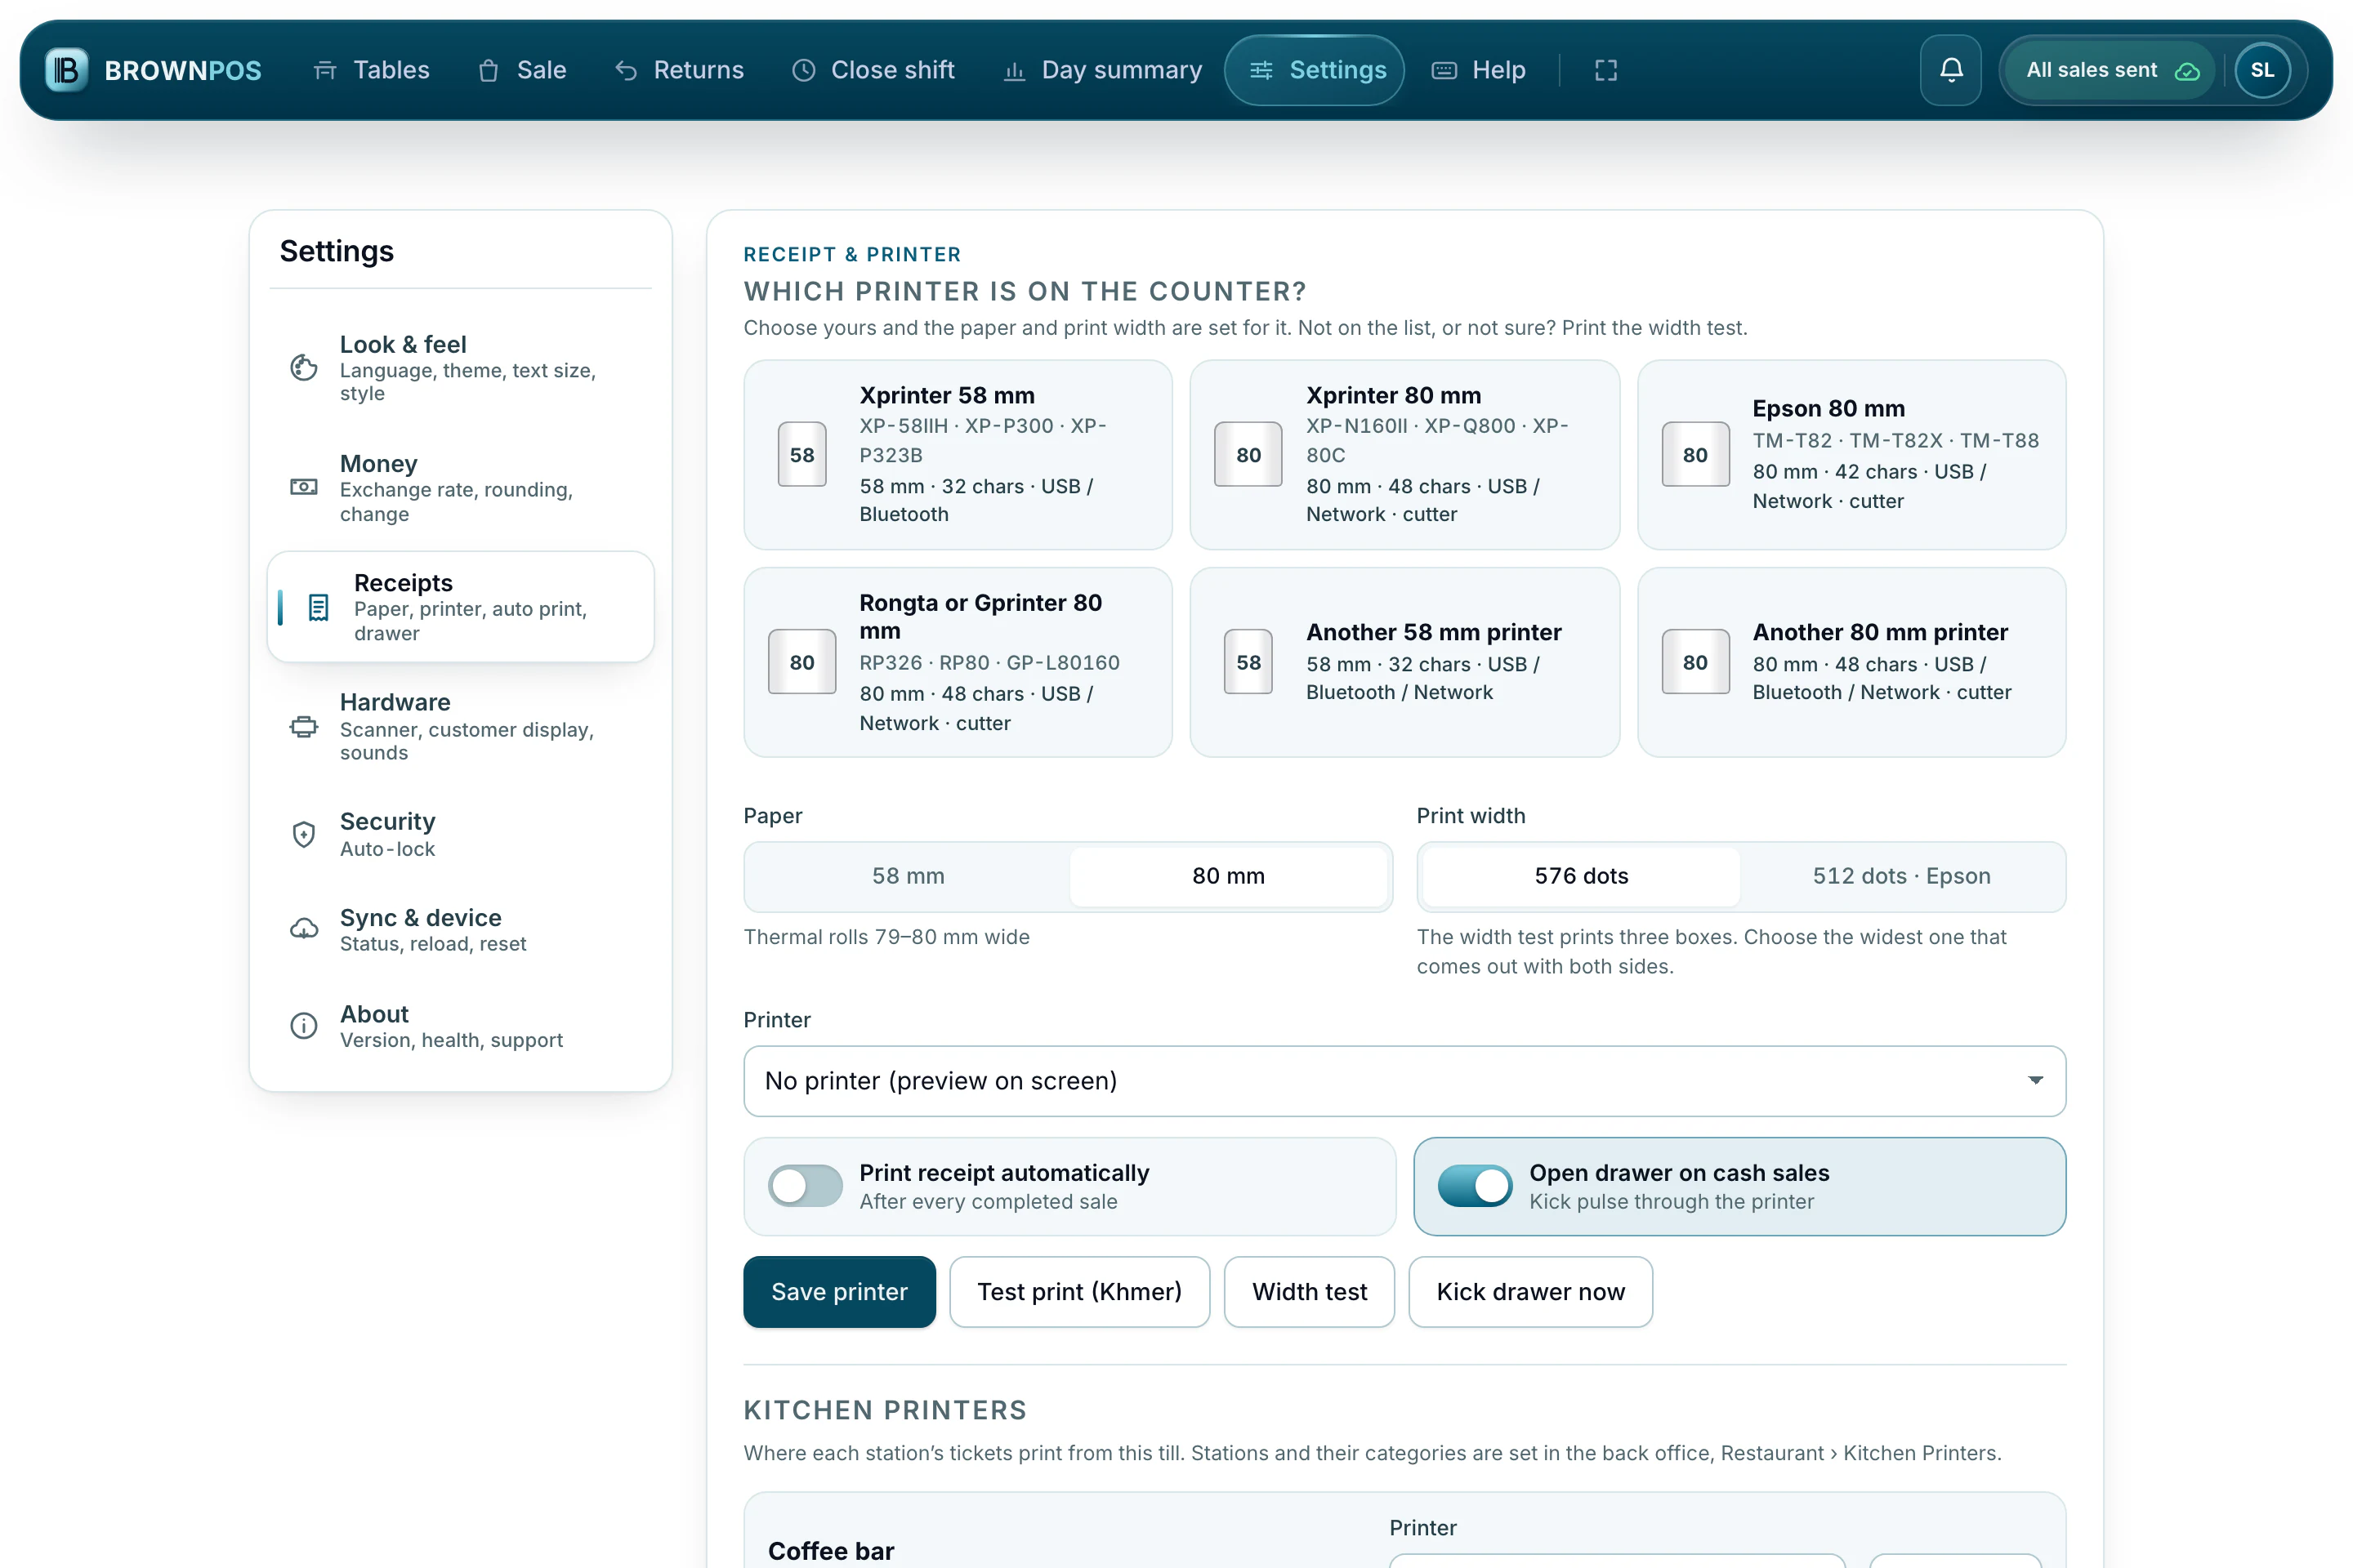Run Test print (Khmer)

[x=1079, y=1292]
